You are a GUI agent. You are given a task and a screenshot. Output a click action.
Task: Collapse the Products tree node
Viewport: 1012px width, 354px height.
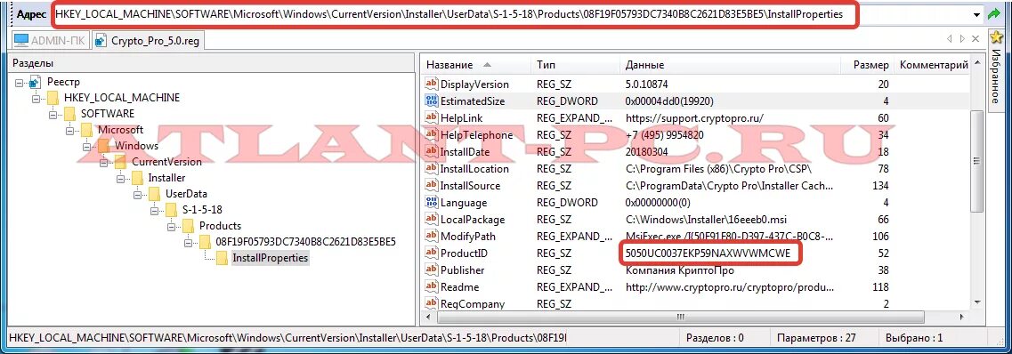(x=170, y=226)
